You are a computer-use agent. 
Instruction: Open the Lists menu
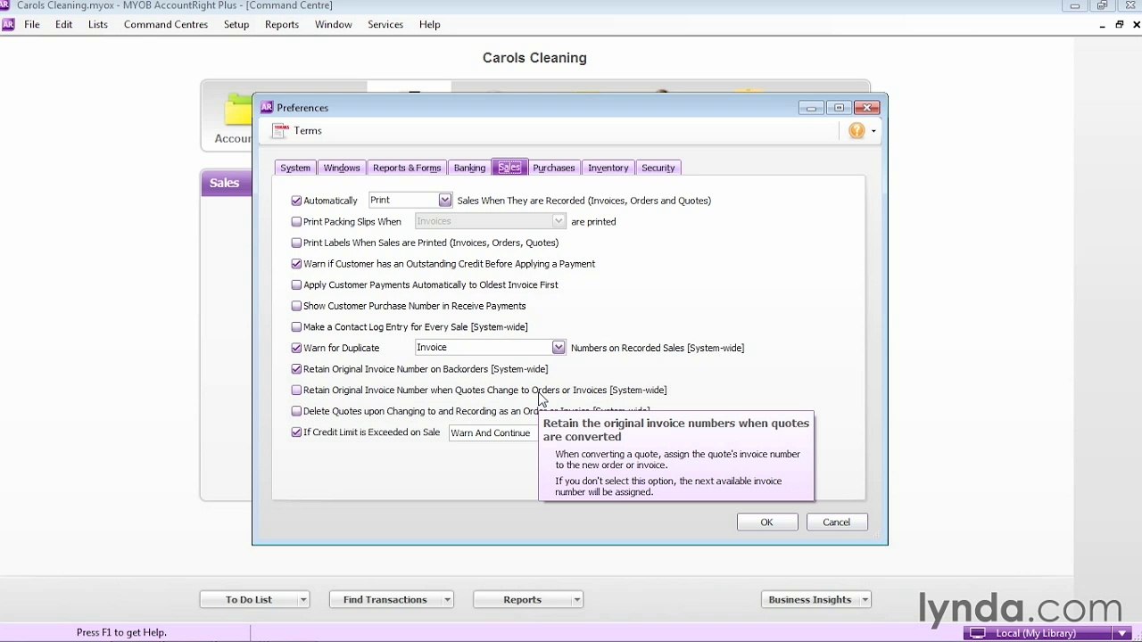(x=98, y=25)
